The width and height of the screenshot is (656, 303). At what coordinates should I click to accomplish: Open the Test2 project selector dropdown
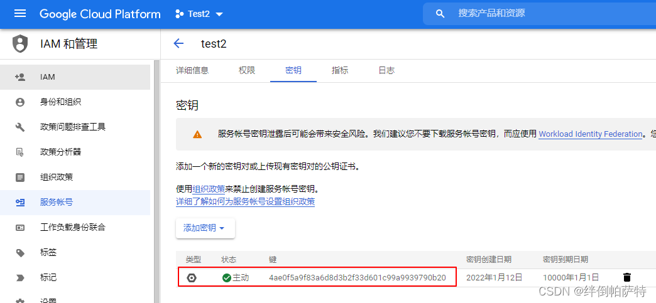click(199, 14)
